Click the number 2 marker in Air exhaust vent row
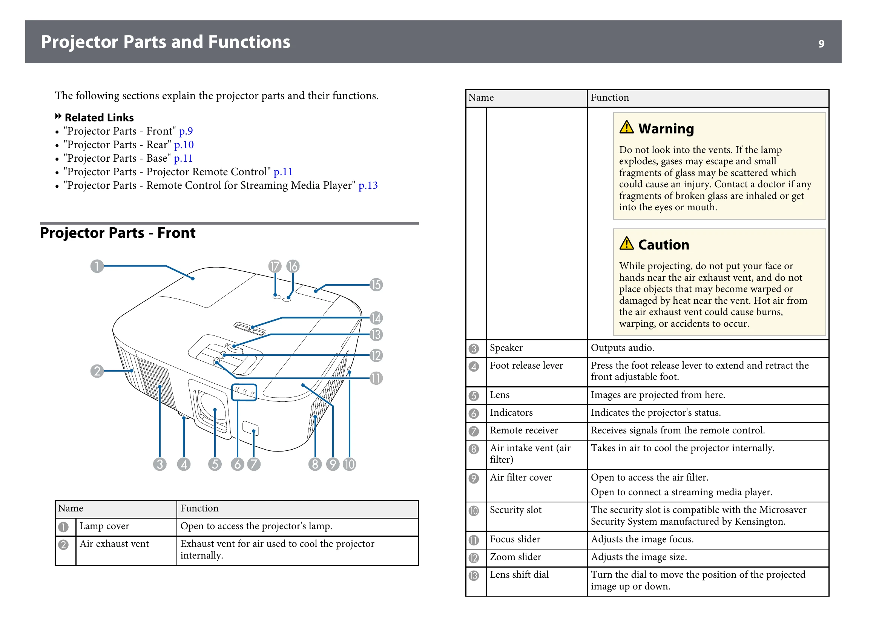 point(63,545)
